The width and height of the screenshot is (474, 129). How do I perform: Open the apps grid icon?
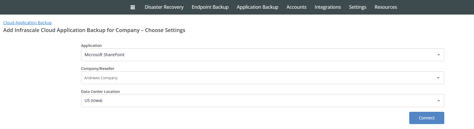tap(132, 7)
